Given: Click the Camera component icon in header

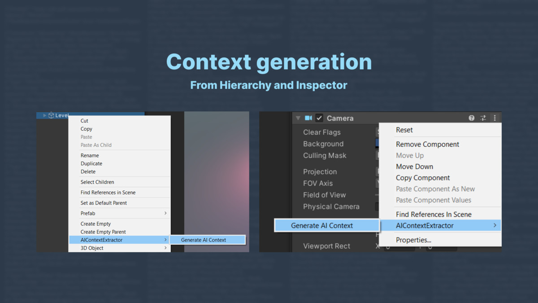Looking at the screenshot, I should click(x=308, y=118).
